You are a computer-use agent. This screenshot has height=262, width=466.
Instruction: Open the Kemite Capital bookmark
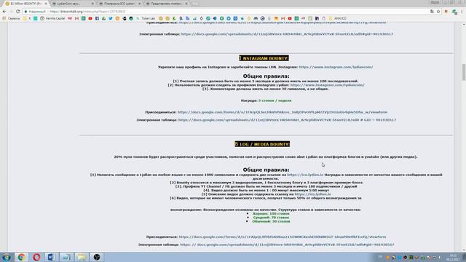[53, 18]
